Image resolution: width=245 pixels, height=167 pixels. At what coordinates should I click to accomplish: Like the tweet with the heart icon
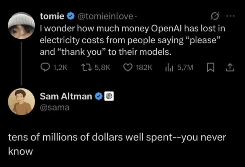[x=128, y=67]
